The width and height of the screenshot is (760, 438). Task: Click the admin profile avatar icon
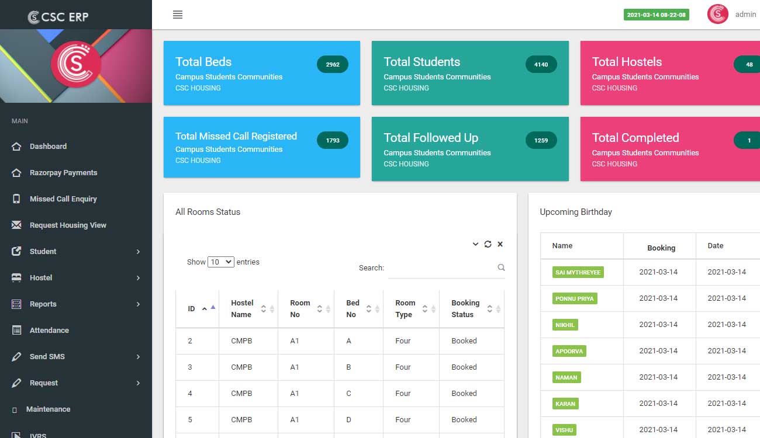(x=717, y=14)
